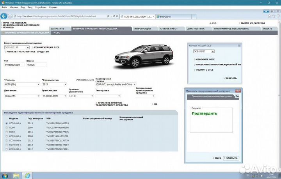Open the browser home icon
Viewport: 281px width, 179px height.
pyautogui.click(x=269, y=16)
